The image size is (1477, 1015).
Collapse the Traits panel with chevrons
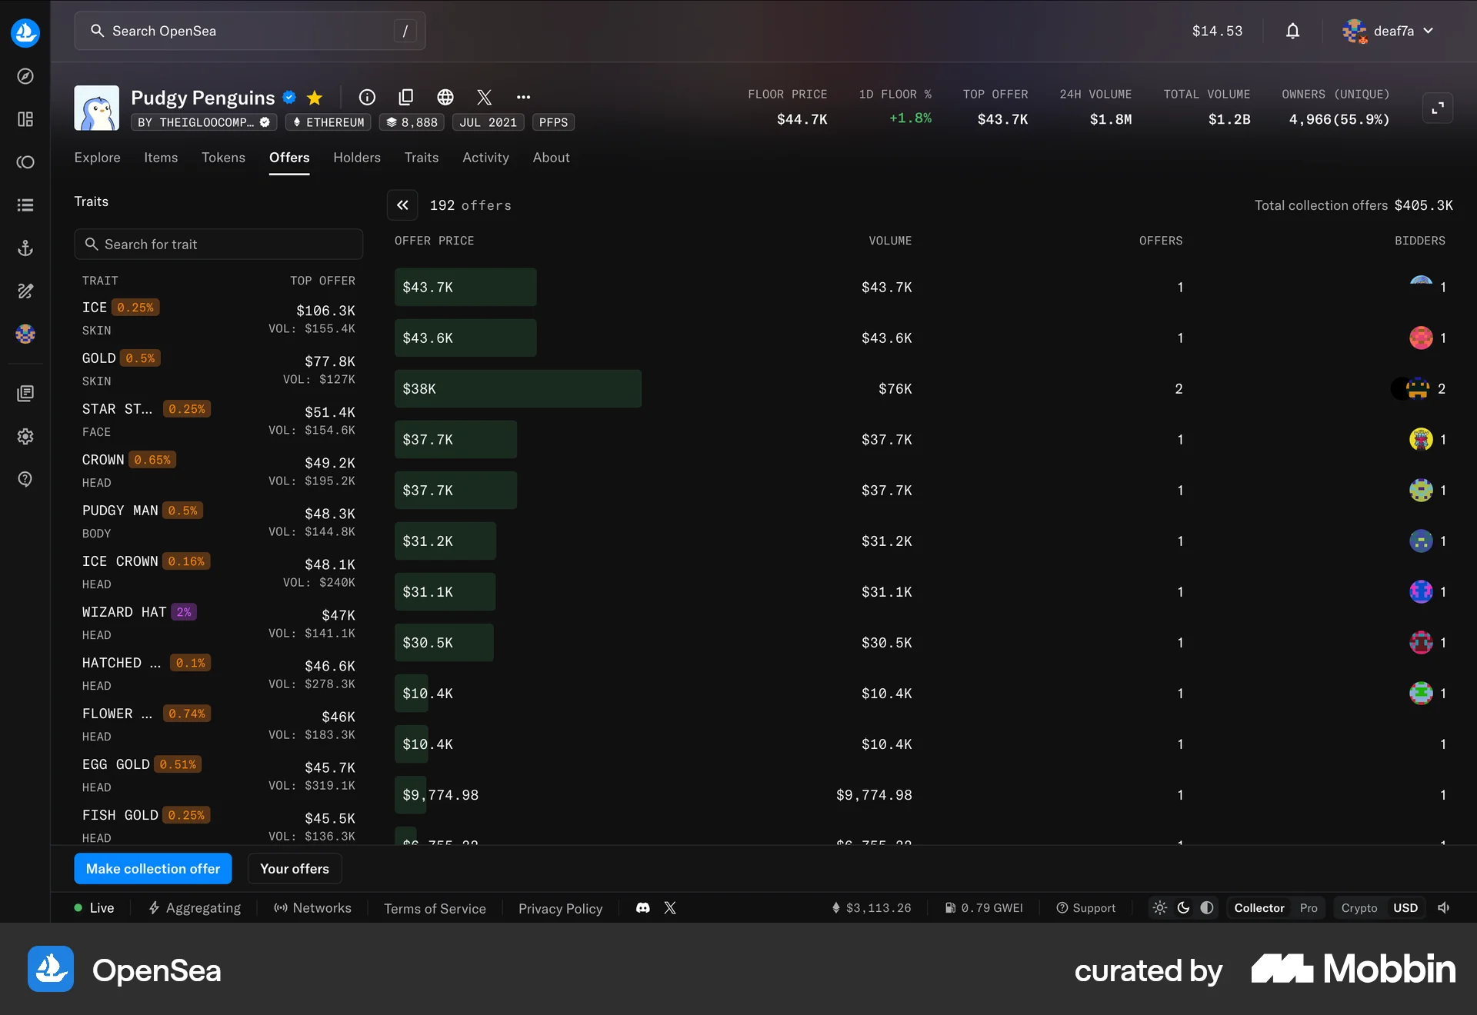(402, 205)
